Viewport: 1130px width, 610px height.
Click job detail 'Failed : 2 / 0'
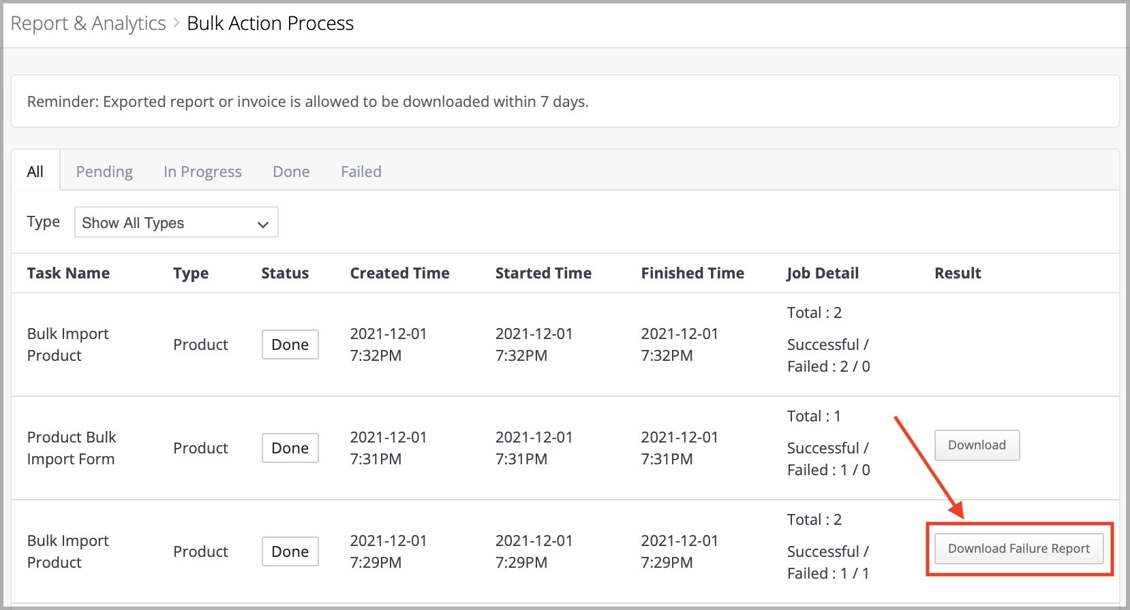coord(829,366)
